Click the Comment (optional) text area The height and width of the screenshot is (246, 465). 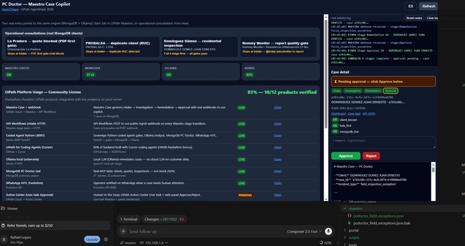384,143
